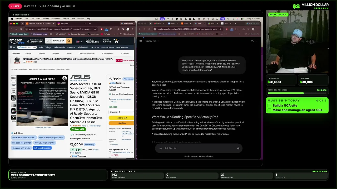Image resolution: width=337 pixels, height=189 pixels.
Task: Open the Chrome File menu
Action: 26,19
